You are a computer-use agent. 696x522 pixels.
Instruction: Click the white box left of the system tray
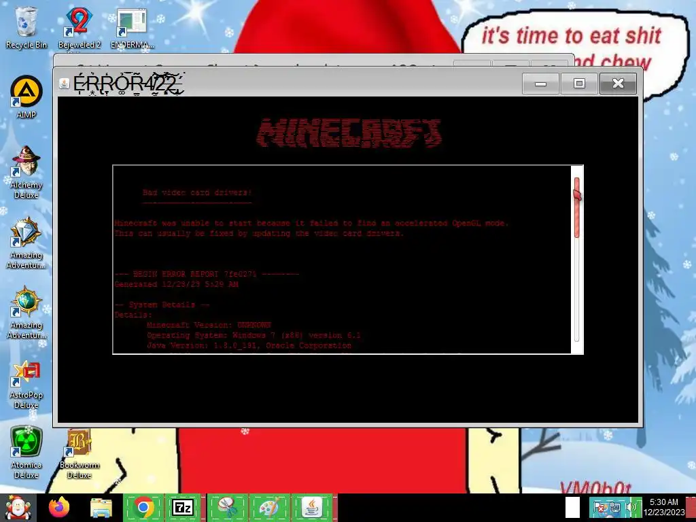[572, 507]
